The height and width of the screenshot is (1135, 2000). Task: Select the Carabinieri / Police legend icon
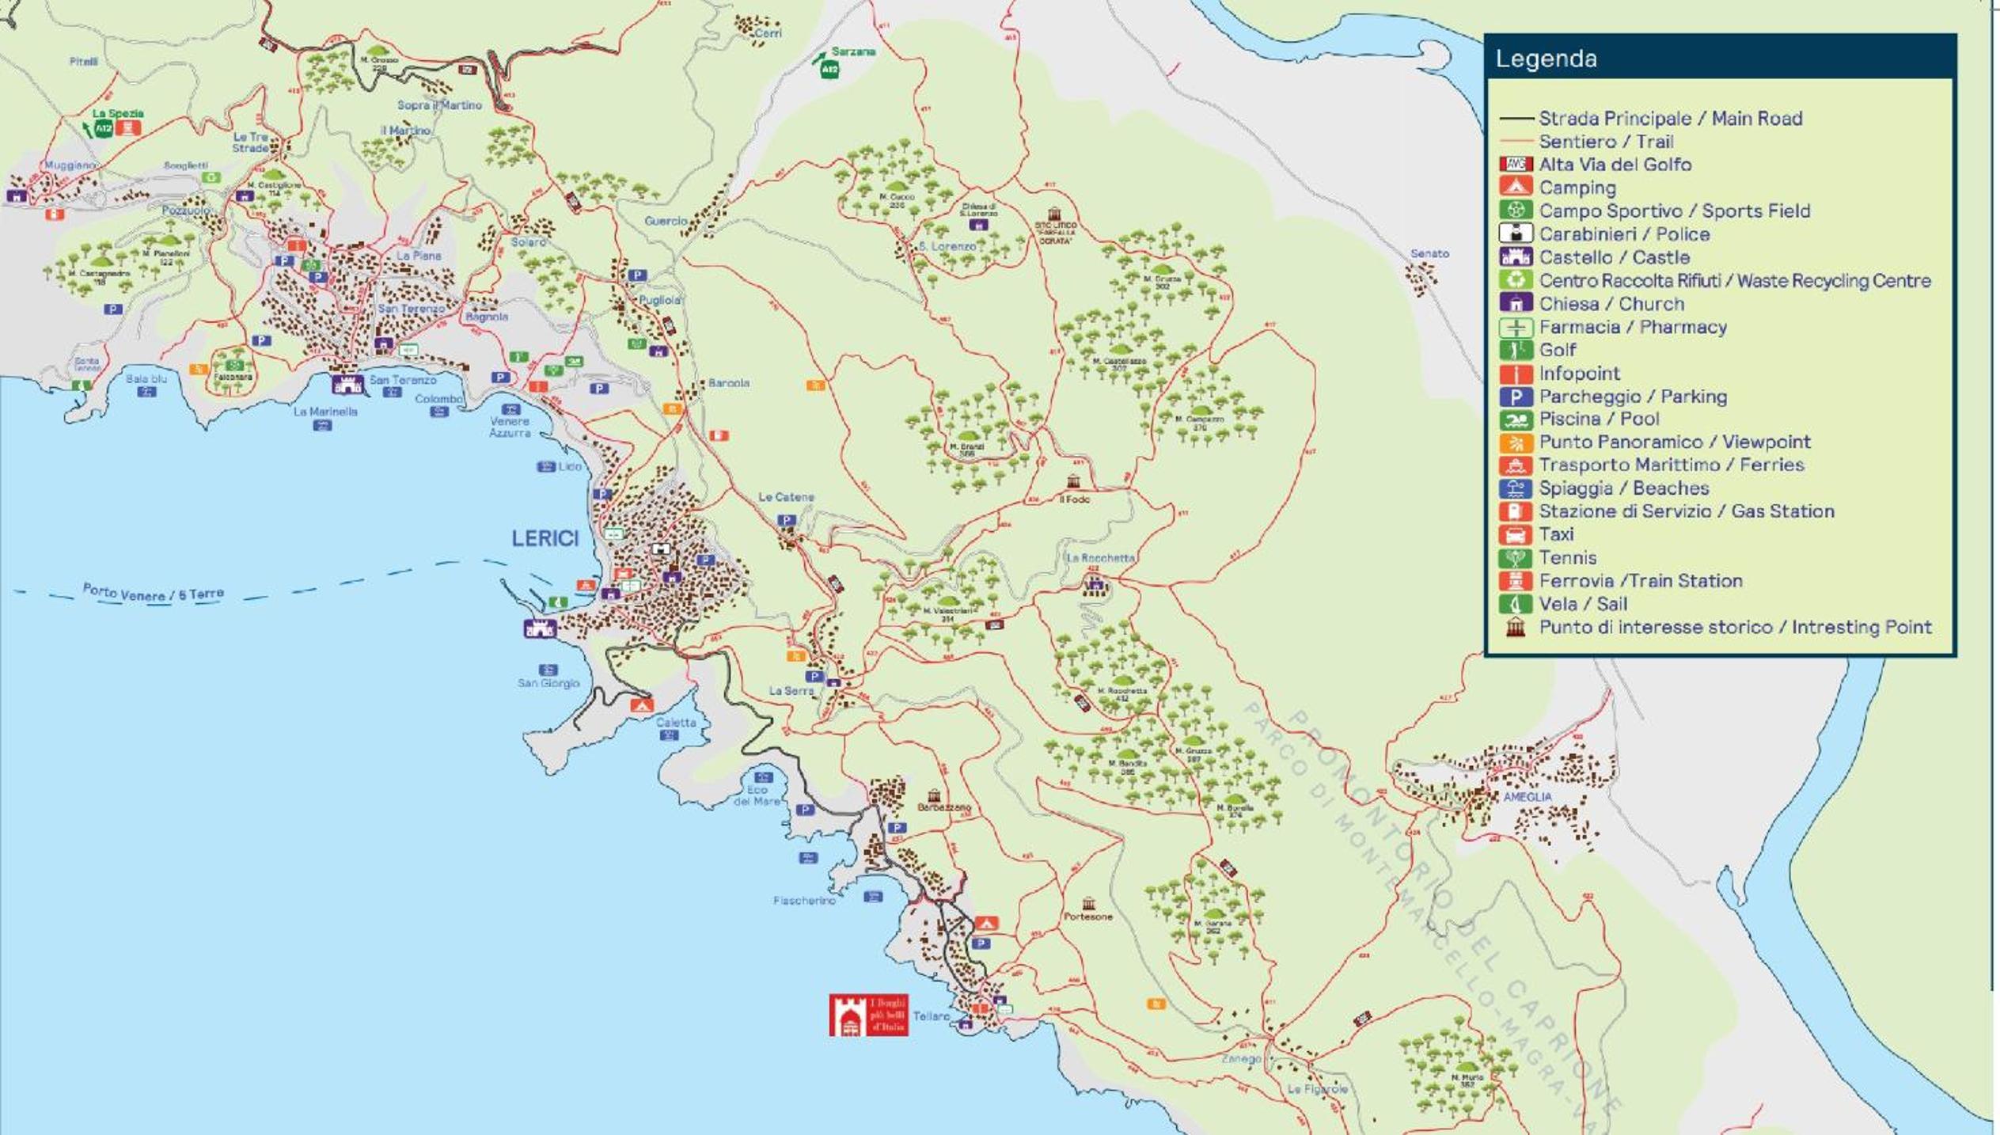click(1516, 234)
